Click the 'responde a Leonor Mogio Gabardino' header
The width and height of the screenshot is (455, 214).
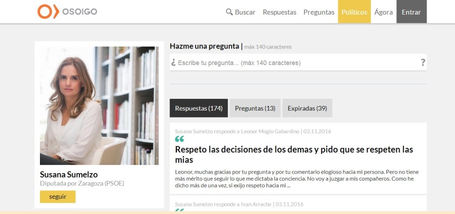253,131
